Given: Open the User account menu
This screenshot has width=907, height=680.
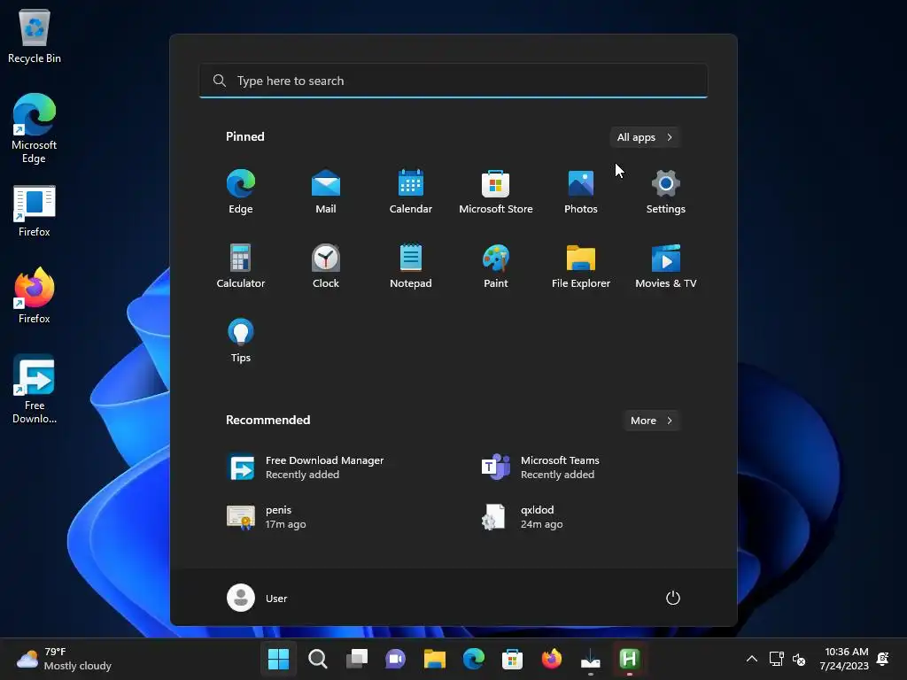Looking at the screenshot, I should point(258,598).
